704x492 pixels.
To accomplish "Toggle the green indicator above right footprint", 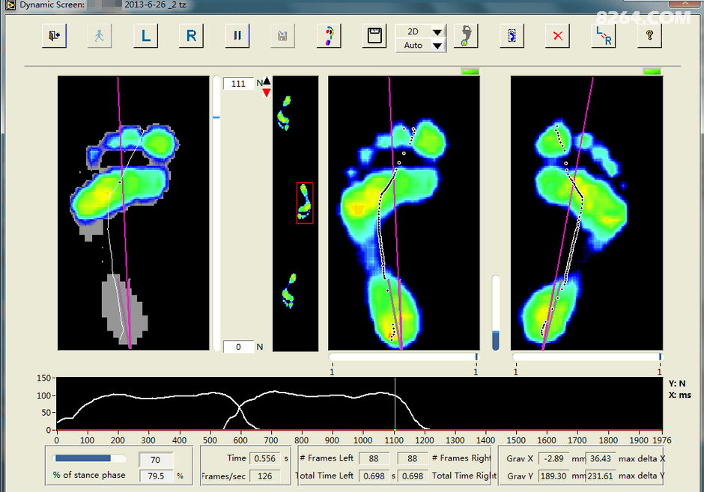I will [652, 71].
